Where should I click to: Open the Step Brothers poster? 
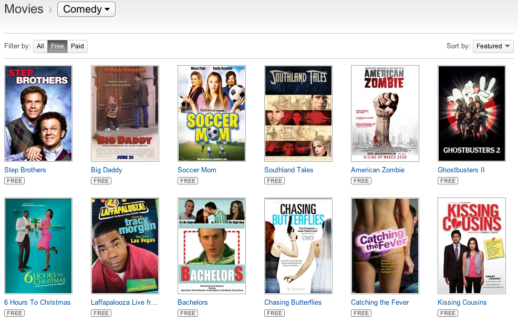click(38, 113)
